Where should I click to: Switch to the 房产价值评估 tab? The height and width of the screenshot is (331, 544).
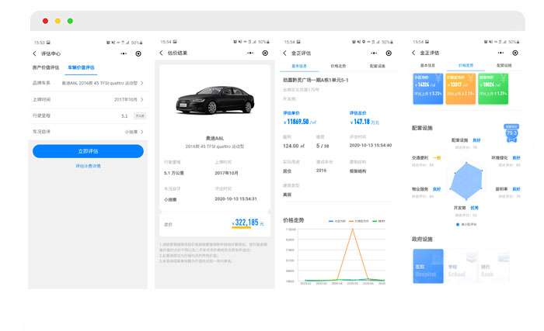tap(46, 67)
